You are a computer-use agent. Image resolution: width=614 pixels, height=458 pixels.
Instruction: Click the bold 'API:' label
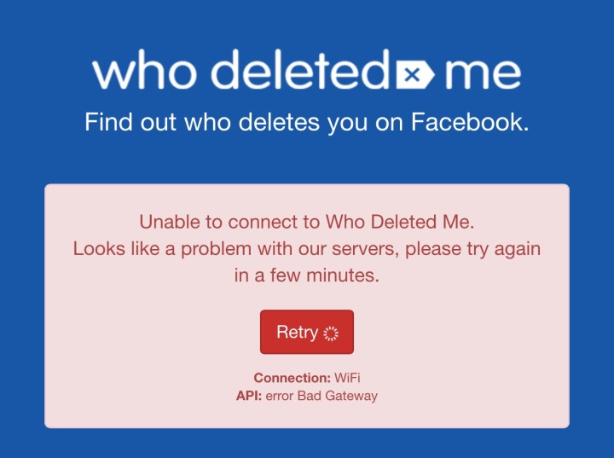(249, 396)
